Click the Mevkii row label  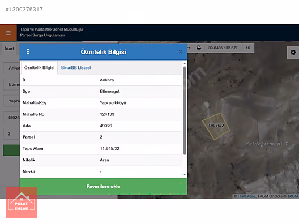click(x=29, y=171)
